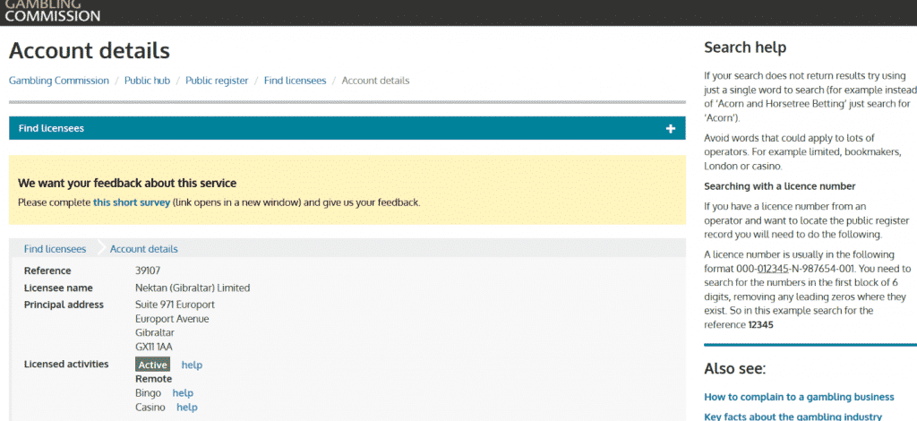
Task: Select licensee name Nektan (Gibraltar) Limited
Action: click(193, 288)
